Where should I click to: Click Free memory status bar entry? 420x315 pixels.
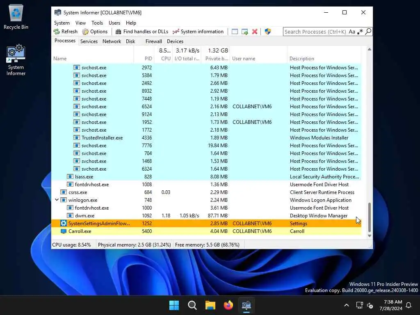tap(207, 245)
